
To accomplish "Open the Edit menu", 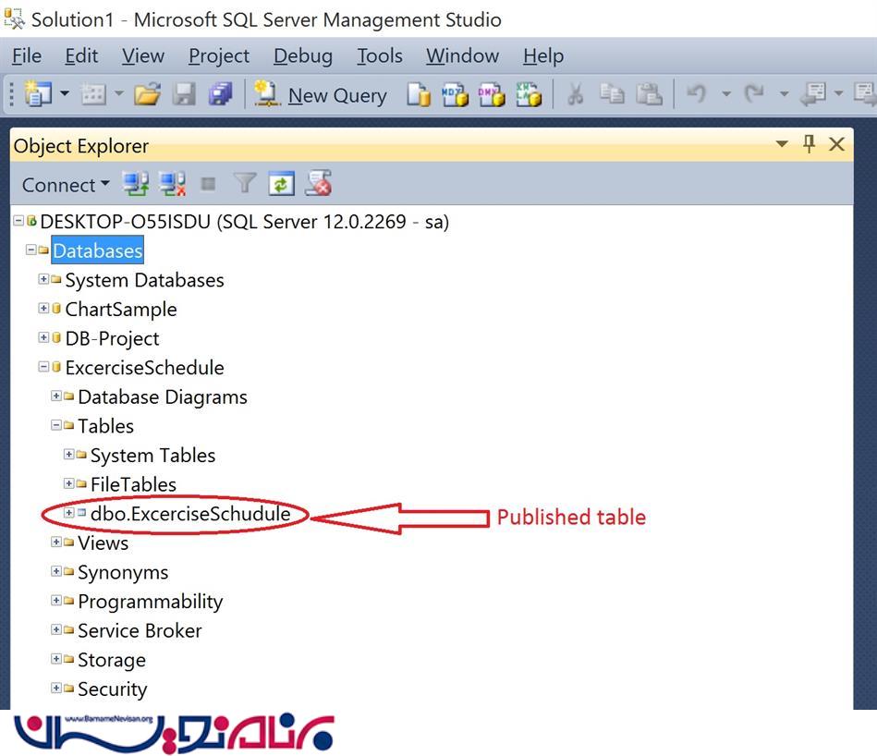I will click(81, 56).
